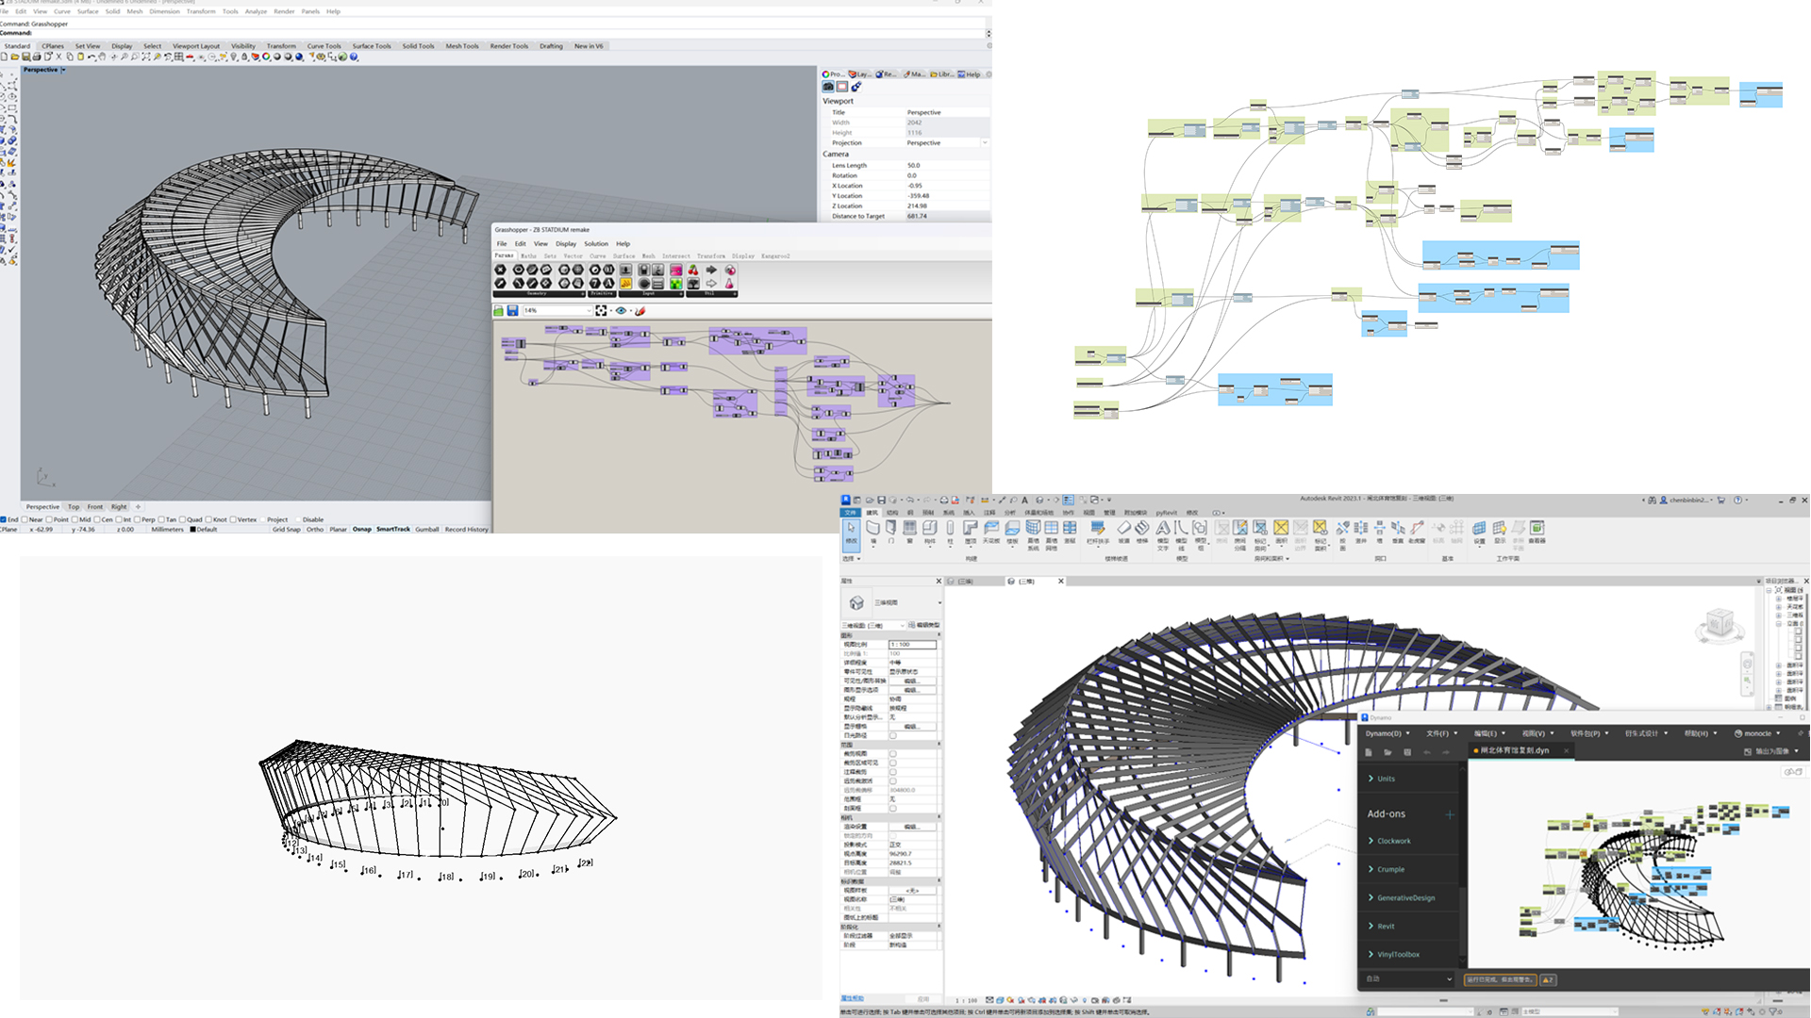Click black Default layer color swatch
The width and height of the screenshot is (1811, 1018).
pos(192,530)
